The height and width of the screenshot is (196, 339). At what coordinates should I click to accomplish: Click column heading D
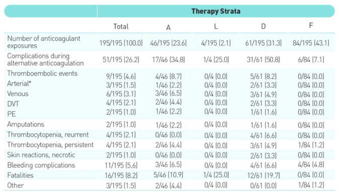coord(264,26)
